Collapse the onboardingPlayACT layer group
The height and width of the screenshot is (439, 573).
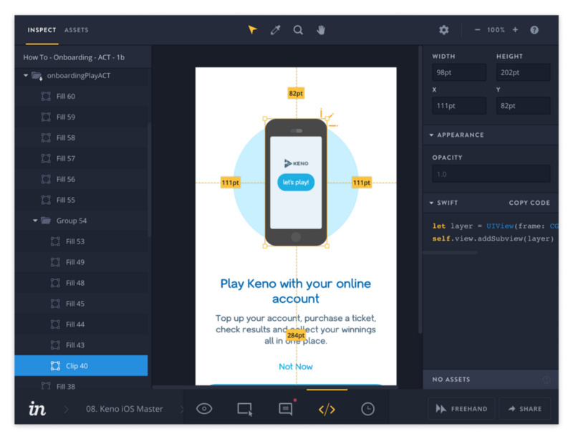(x=27, y=75)
